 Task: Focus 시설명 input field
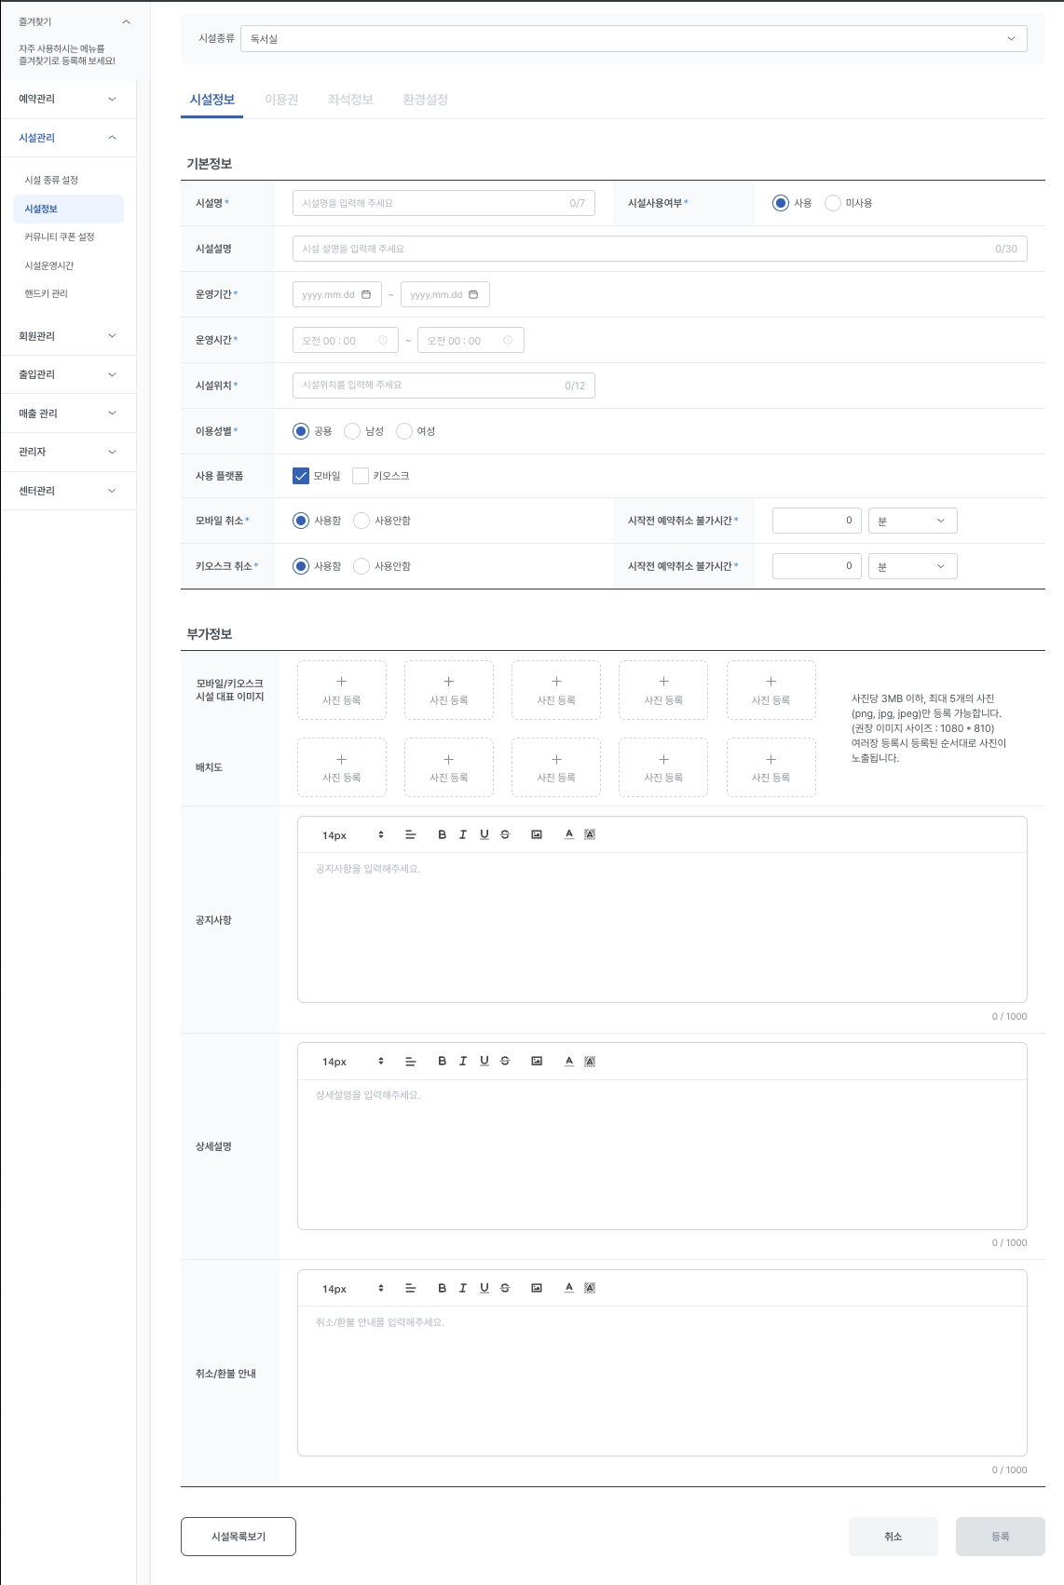click(x=443, y=203)
